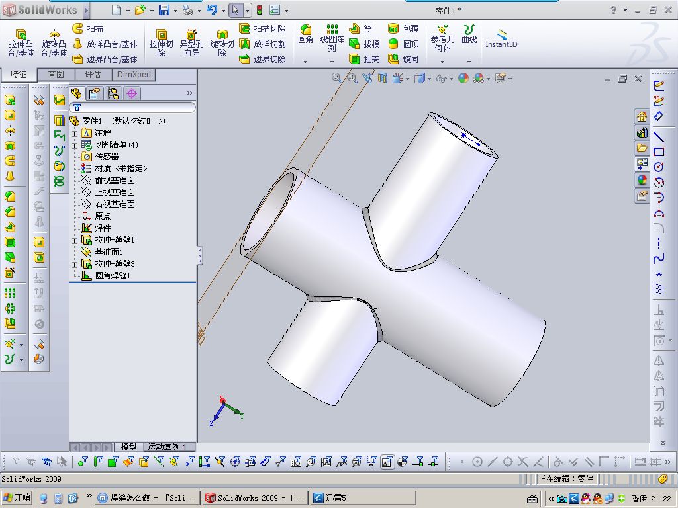Click the Revolved Boss/Base (旋转凸台/基体) tool
The height and width of the screenshot is (508, 678).
pos(54,43)
